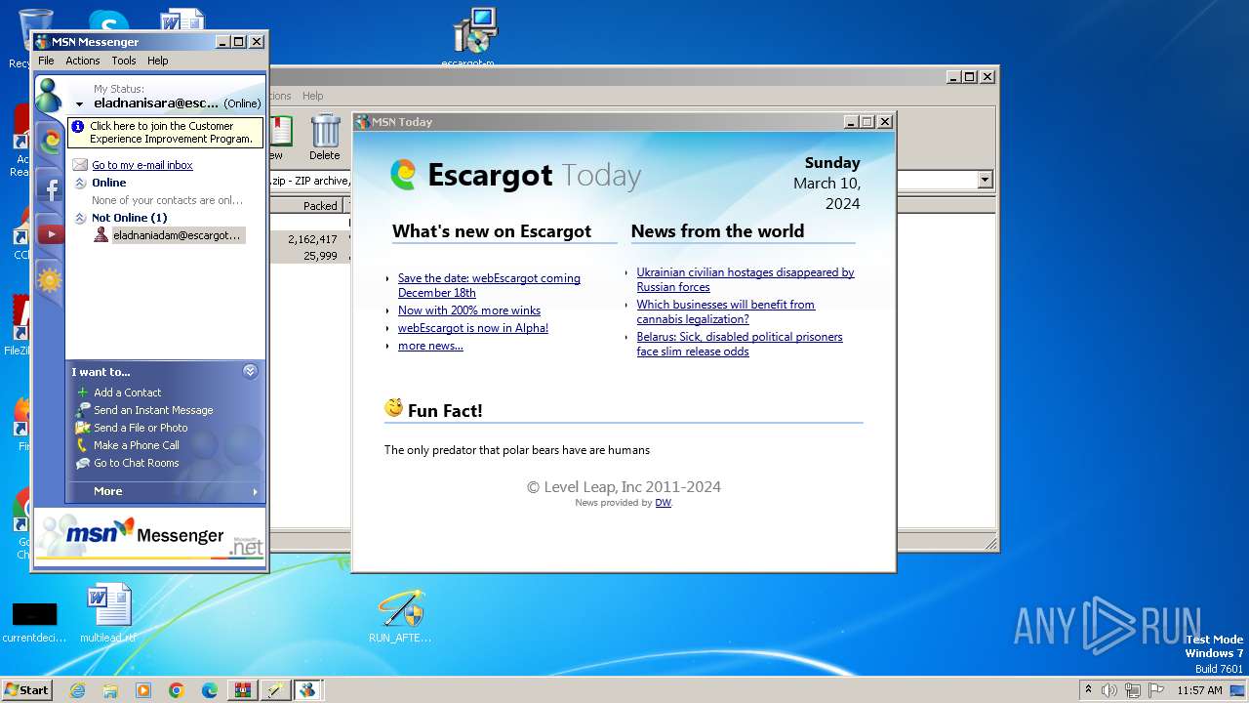Open the YouTube tab in Messenger sidebar

coord(49,234)
